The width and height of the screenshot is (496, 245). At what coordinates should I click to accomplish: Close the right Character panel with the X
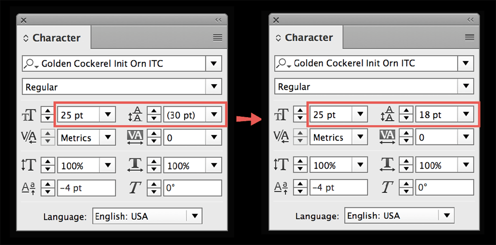pos(276,20)
